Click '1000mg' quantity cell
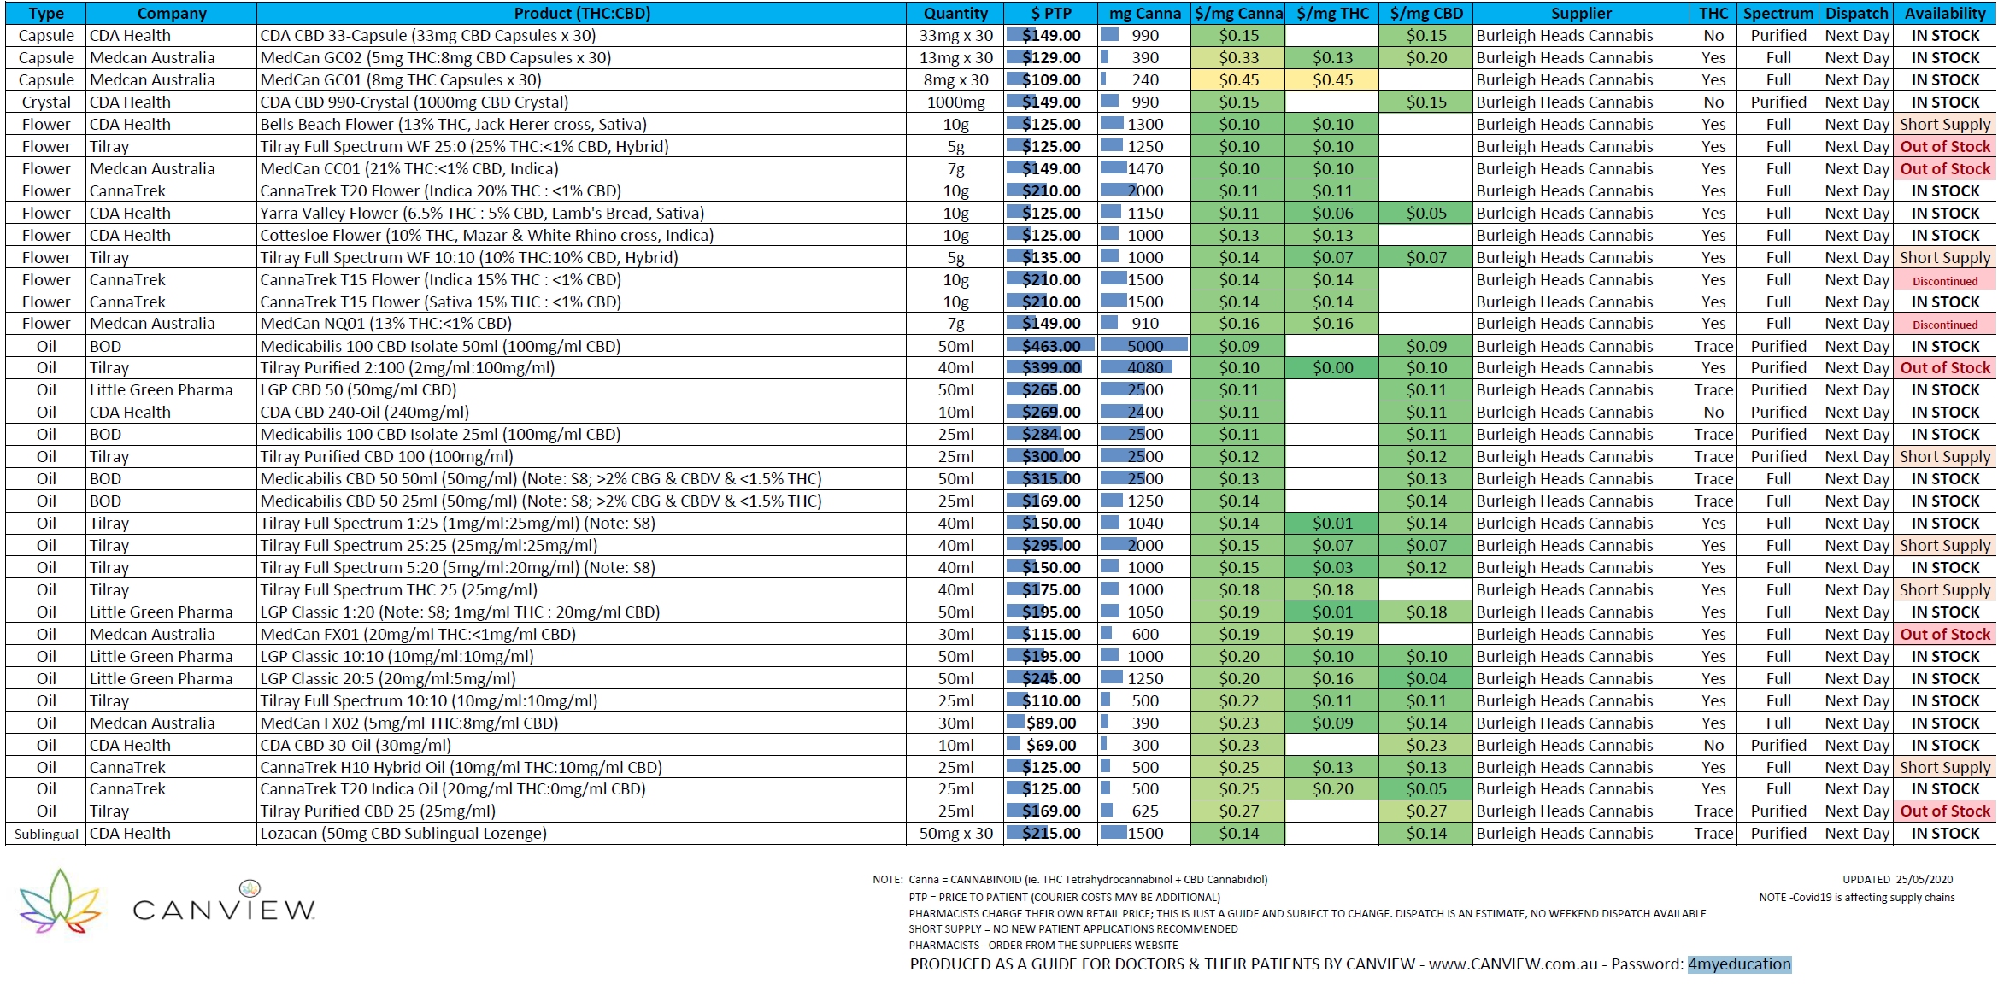This screenshot has height=984, width=1998. point(955,102)
